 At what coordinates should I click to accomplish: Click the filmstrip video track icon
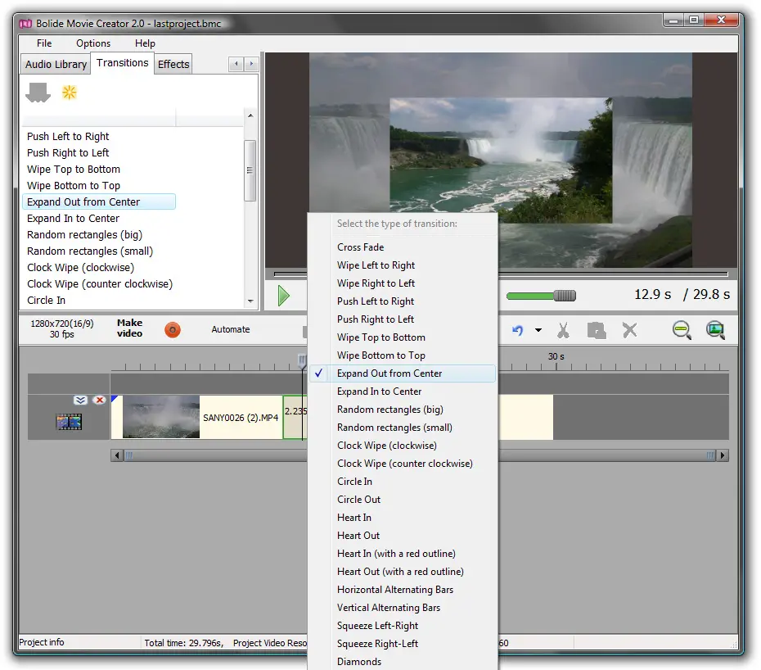coord(69,422)
